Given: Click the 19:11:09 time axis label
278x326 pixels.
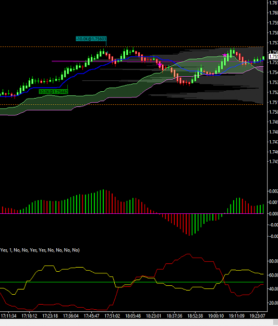Looking at the screenshot, I should [x=237, y=316].
